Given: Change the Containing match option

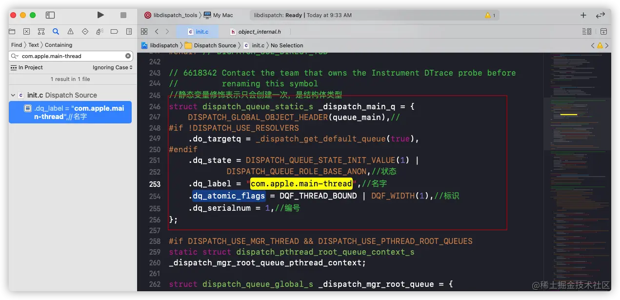Looking at the screenshot, I should click(x=59, y=45).
